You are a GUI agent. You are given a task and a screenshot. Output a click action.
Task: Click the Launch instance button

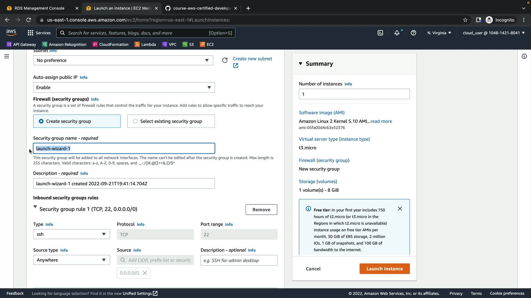pos(384,269)
